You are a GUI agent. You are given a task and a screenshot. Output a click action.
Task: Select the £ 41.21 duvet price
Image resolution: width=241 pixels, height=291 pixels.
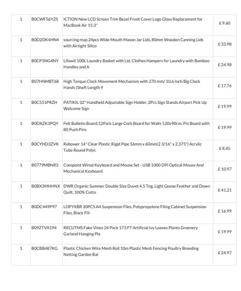pyautogui.click(x=225, y=190)
